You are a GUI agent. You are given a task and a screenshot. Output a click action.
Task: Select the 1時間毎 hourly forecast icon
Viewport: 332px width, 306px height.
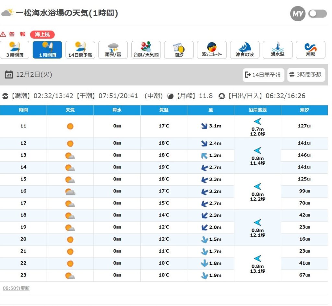(x=47, y=50)
